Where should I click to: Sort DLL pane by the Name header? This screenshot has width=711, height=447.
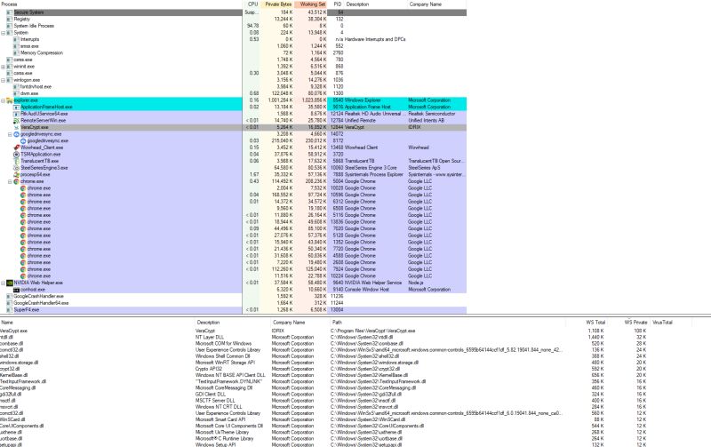(x=97, y=323)
